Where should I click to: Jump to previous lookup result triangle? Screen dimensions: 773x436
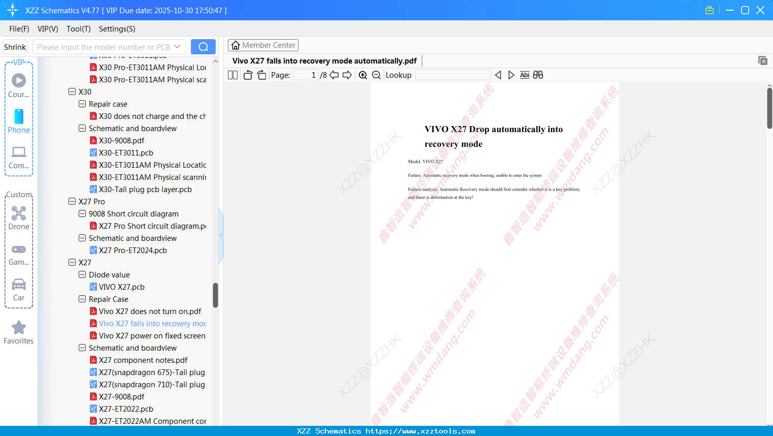pyautogui.click(x=498, y=75)
